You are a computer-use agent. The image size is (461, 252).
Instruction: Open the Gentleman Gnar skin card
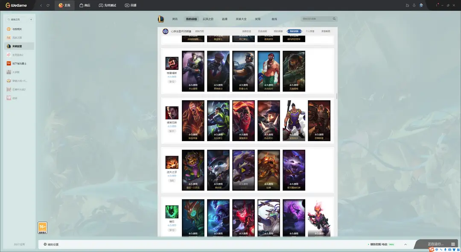218,170
